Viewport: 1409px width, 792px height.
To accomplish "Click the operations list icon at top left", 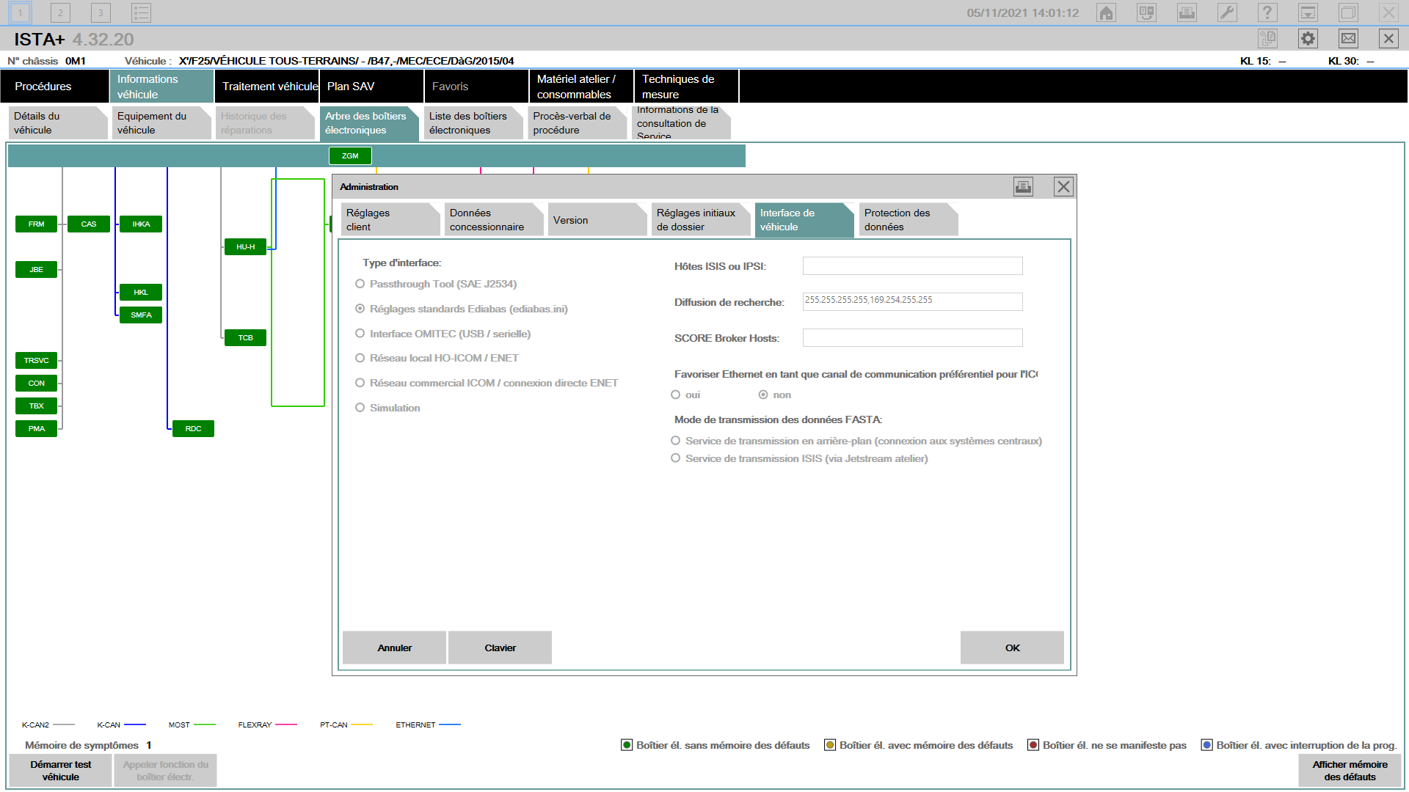I will 141,12.
